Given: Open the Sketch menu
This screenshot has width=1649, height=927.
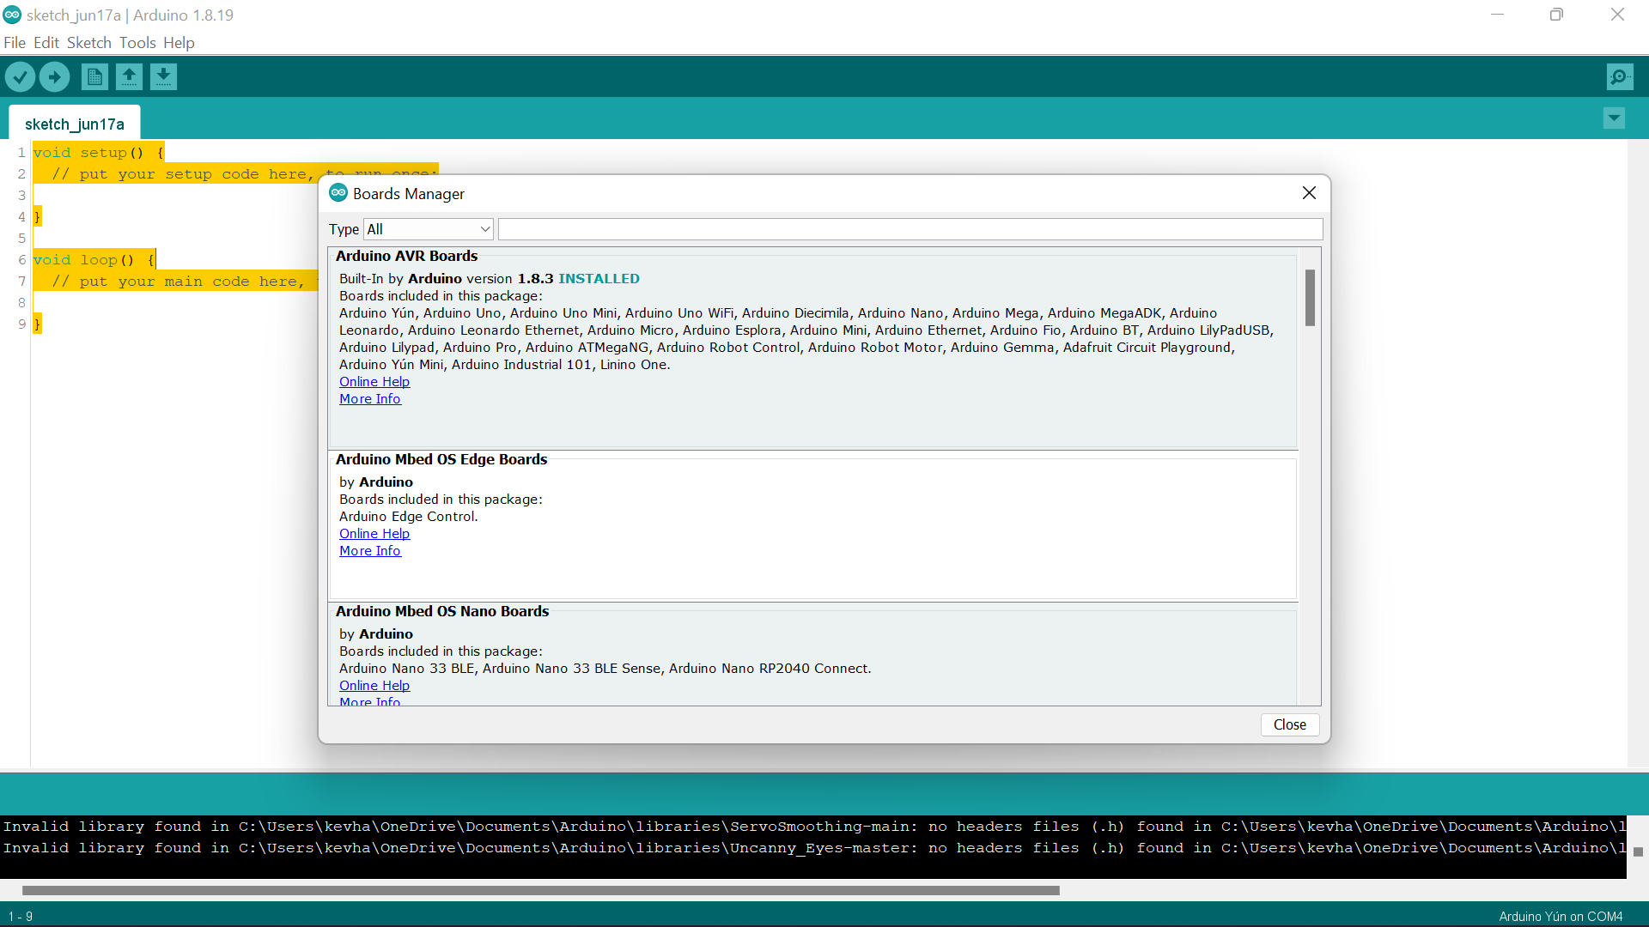Looking at the screenshot, I should click(88, 43).
